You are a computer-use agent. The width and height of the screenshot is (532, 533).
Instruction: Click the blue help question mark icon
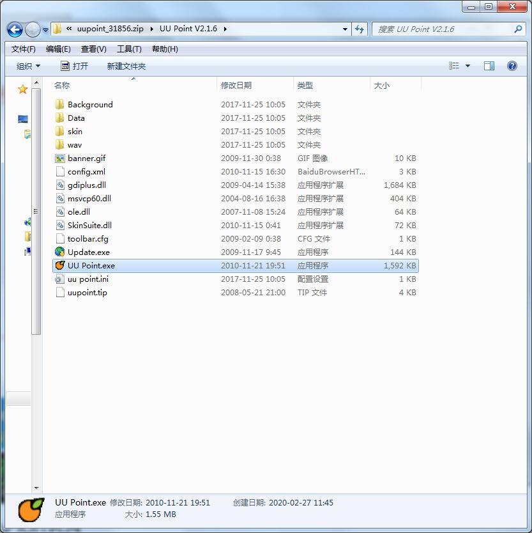[x=512, y=66]
